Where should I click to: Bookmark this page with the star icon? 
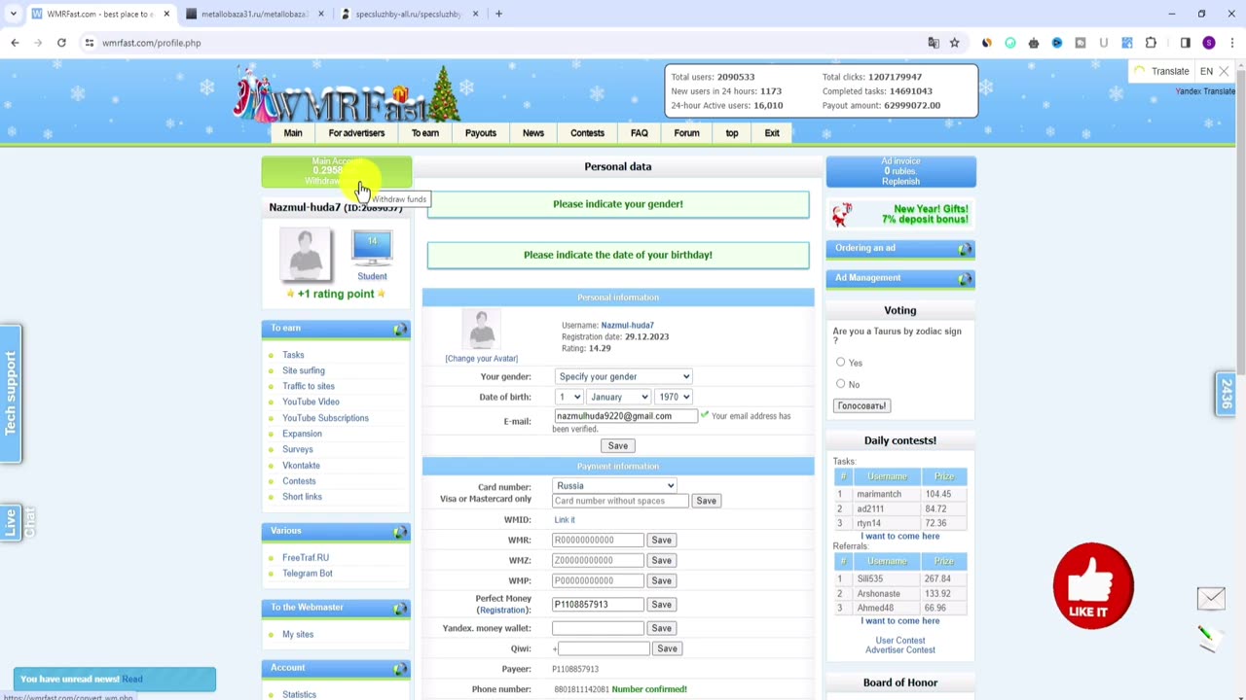pos(955,43)
